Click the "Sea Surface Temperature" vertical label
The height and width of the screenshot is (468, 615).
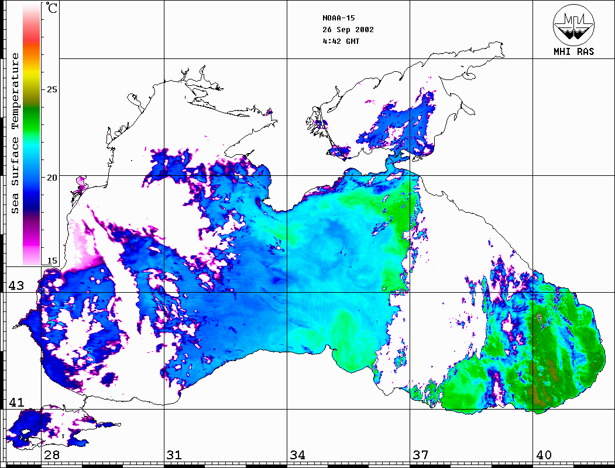[15, 133]
